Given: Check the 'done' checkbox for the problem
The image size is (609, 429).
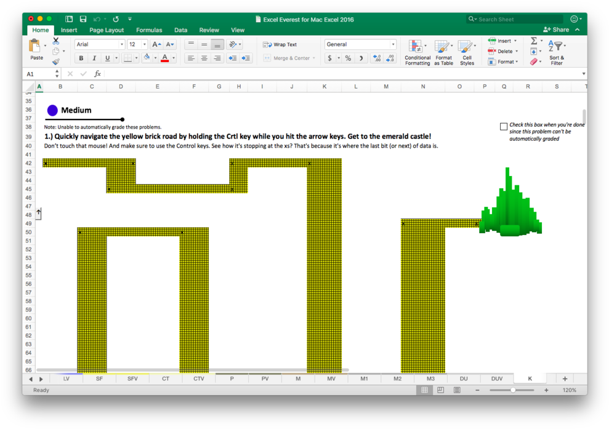Looking at the screenshot, I should pyautogui.click(x=504, y=126).
